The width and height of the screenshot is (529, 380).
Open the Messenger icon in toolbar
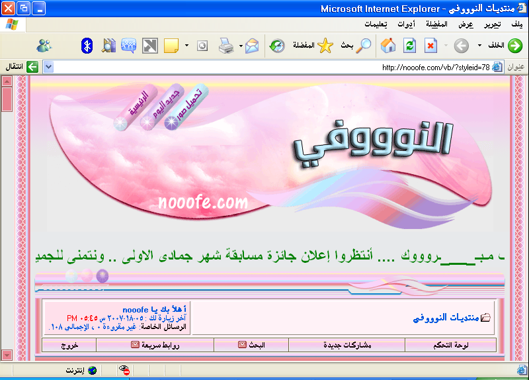44,46
